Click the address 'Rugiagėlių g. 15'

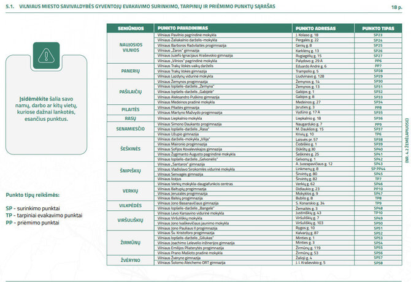309,56
